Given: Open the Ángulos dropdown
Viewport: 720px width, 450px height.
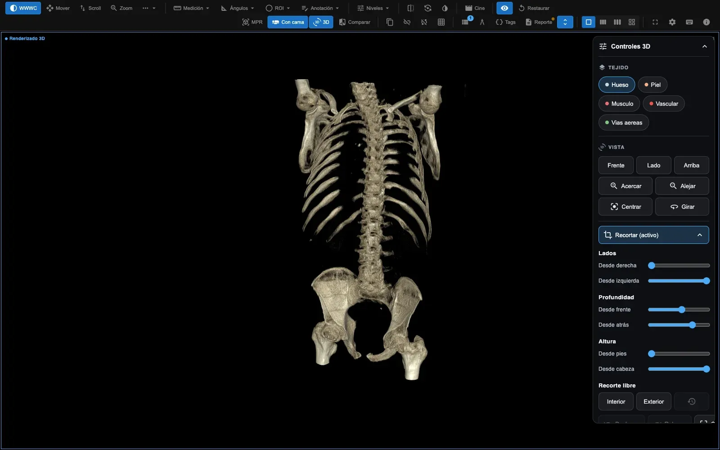Looking at the screenshot, I should (238, 8).
